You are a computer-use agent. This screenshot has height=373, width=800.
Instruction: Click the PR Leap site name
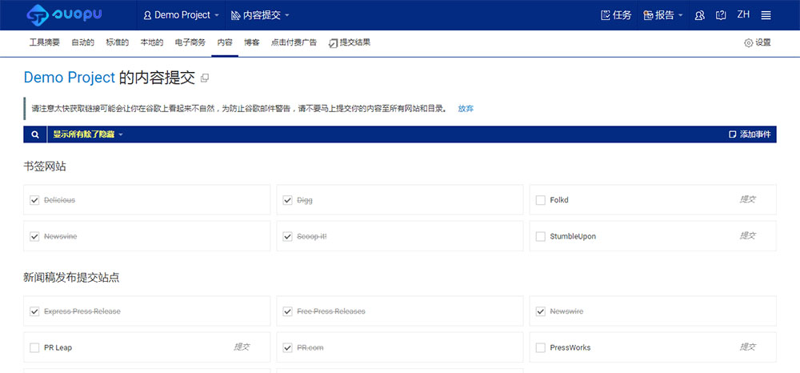58,348
